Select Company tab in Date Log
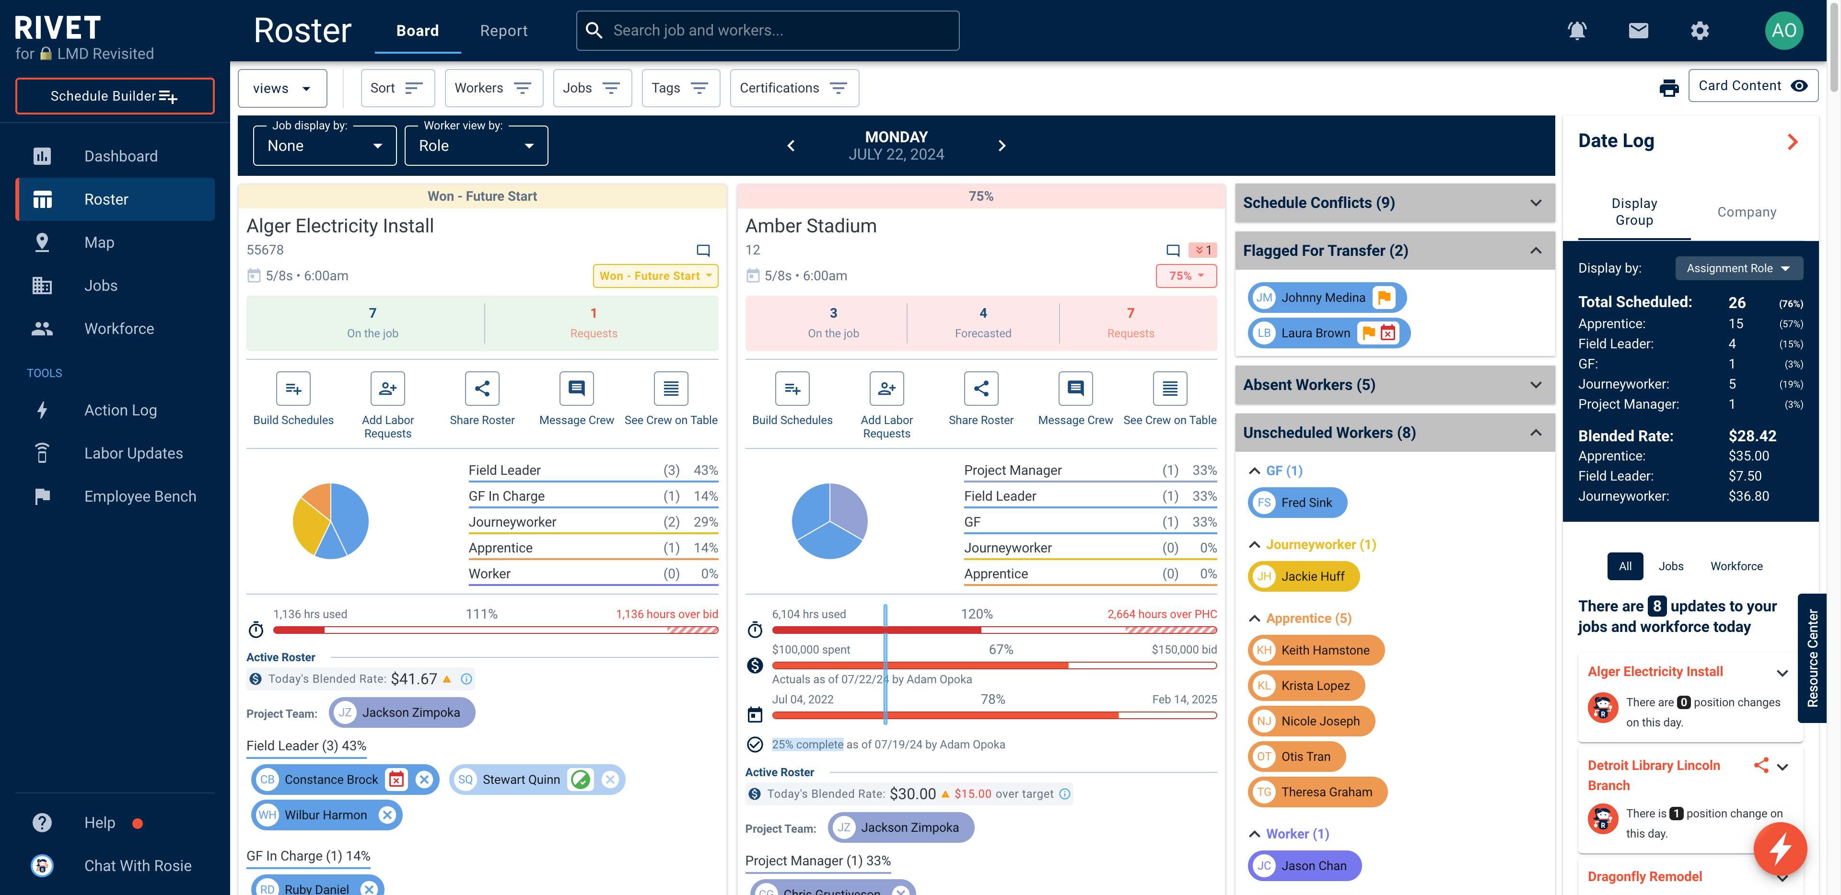 [1746, 212]
